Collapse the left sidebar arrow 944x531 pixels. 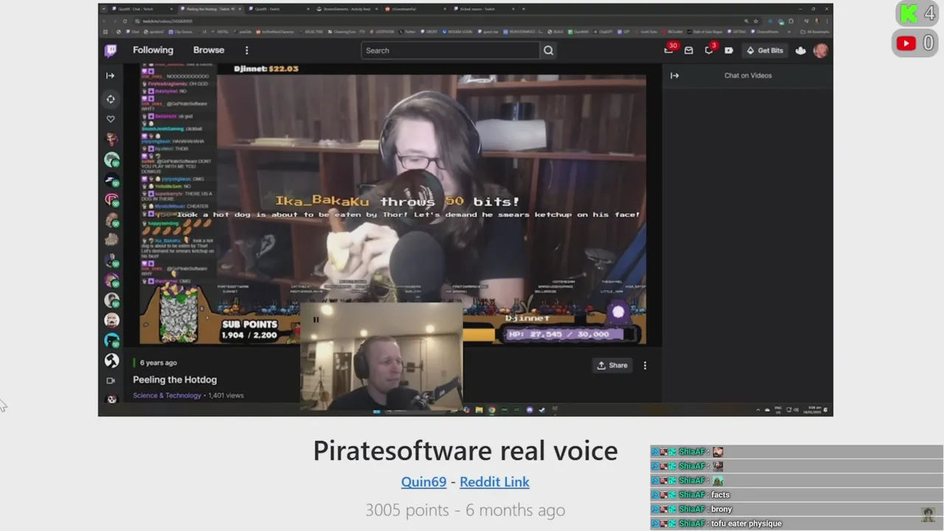[110, 75]
